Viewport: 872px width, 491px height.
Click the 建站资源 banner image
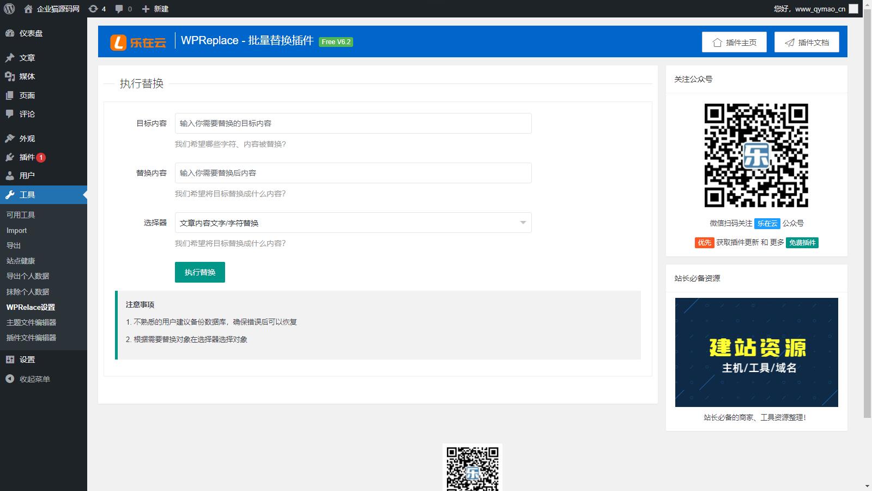pyautogui.click(x=756, y=352)
